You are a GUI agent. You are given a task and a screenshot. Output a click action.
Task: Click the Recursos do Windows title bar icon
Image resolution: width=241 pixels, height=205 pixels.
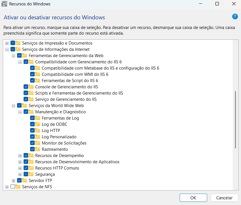[x=4, y=4]
